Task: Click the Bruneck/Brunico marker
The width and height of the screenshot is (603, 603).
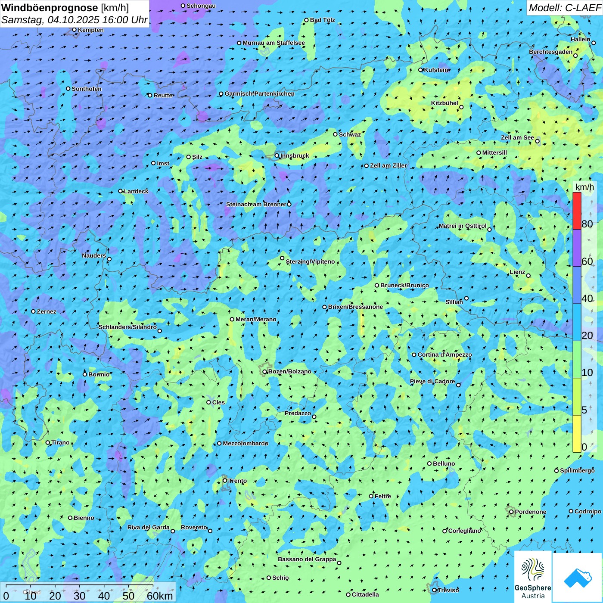Action: (x=377, y=285)
